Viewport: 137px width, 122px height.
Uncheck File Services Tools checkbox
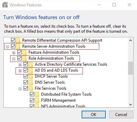tap(26, 88)
